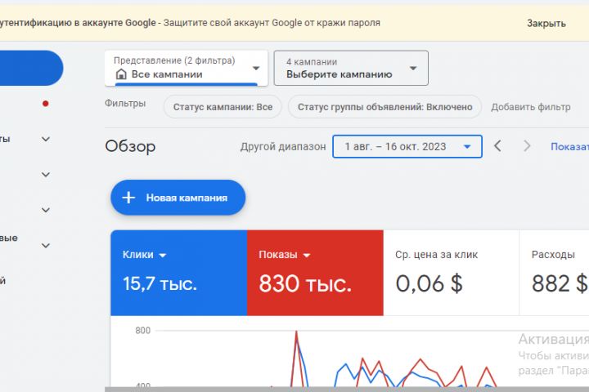The height and width of the screenshot is (392, 589).
Task: Open the date range picker 1 авг. – 16 окт. 2023
Action: [x=407, y=147]
